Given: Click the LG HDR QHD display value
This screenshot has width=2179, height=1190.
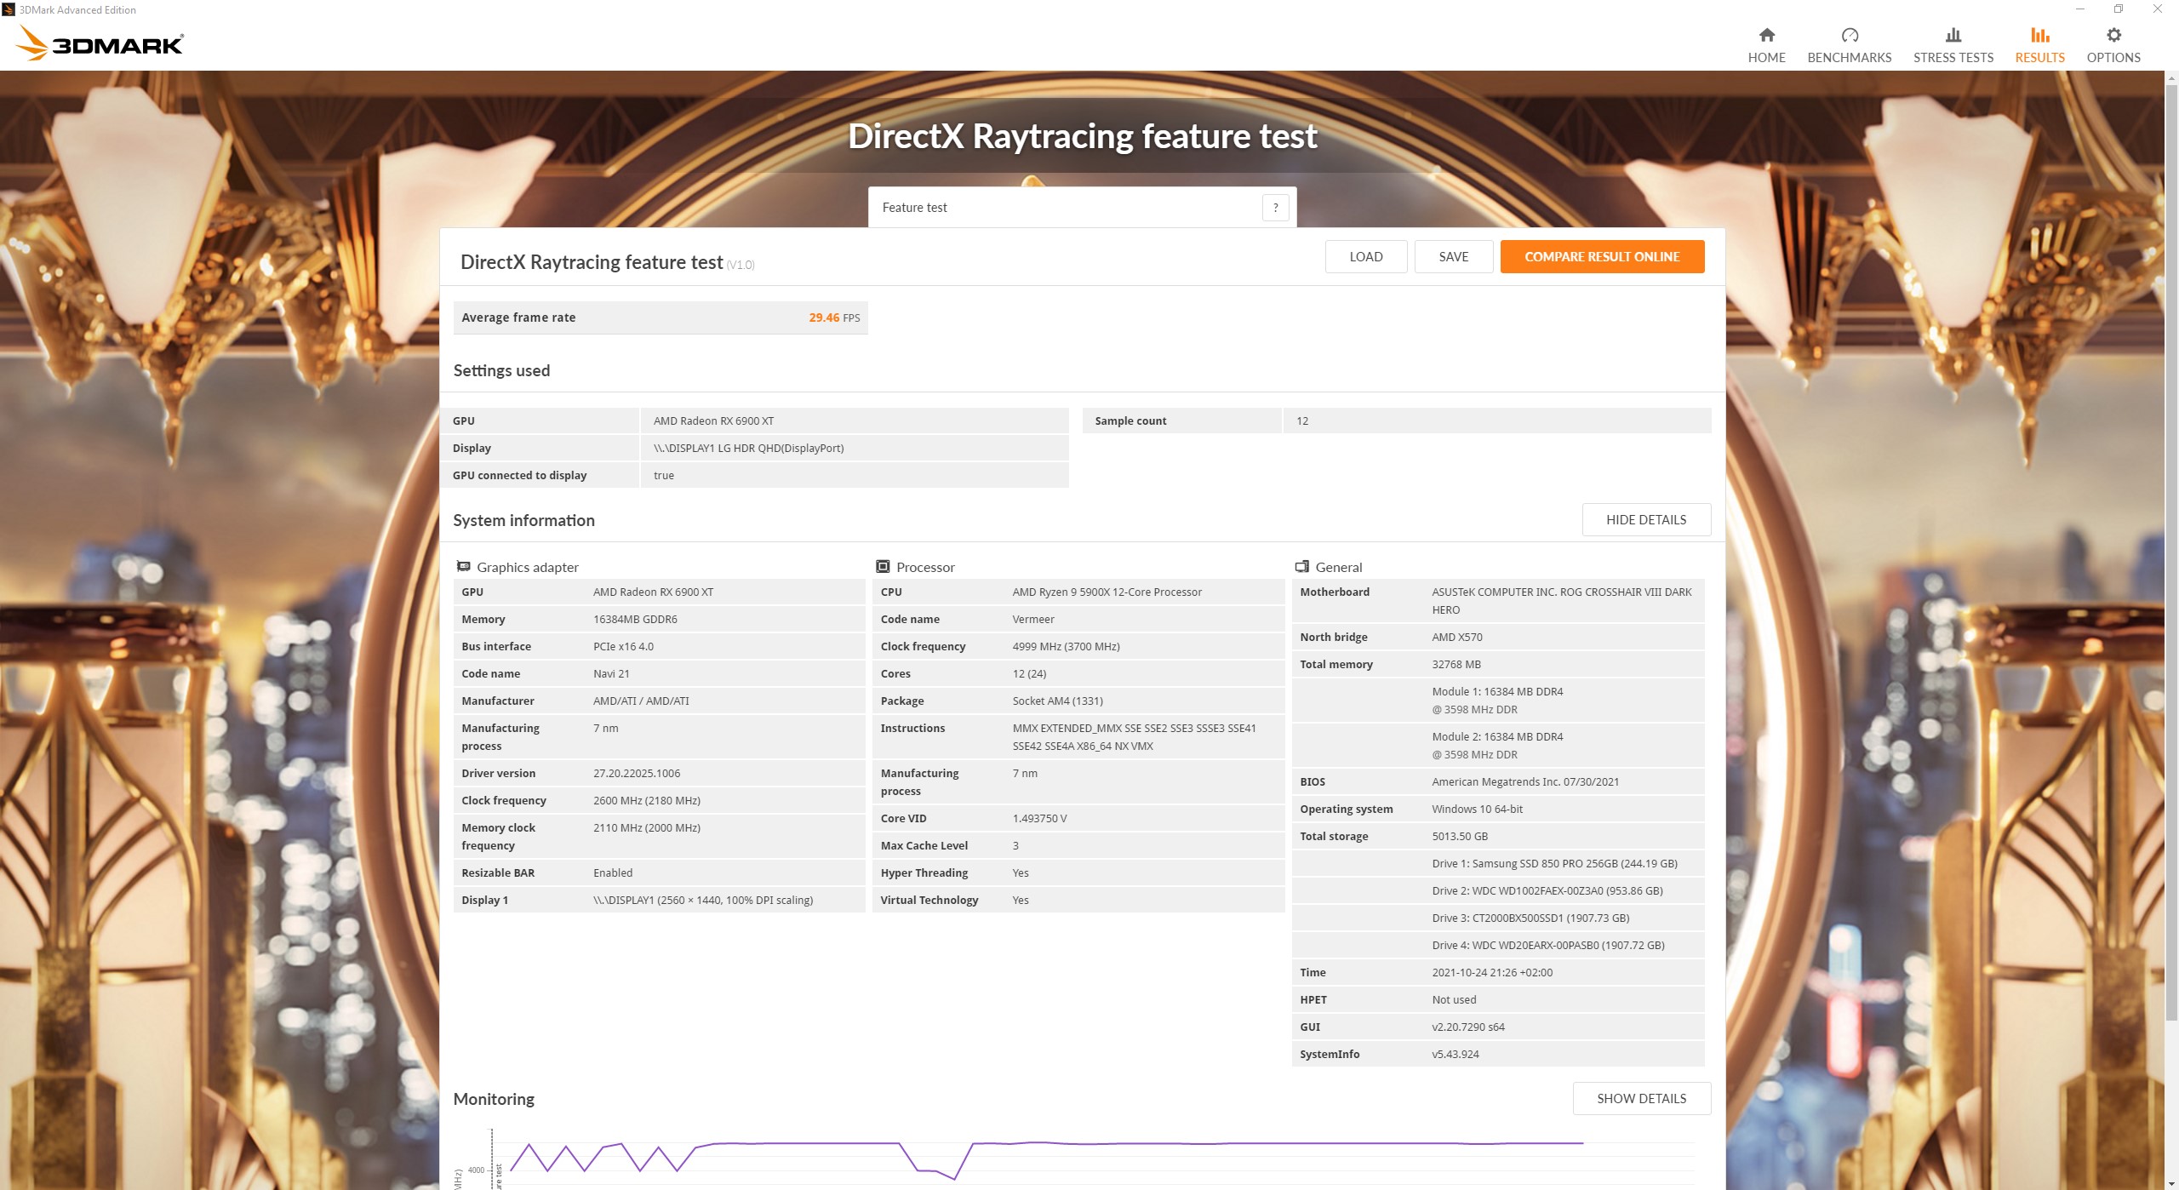Looking at the screenshot, I should click(748, 448).
